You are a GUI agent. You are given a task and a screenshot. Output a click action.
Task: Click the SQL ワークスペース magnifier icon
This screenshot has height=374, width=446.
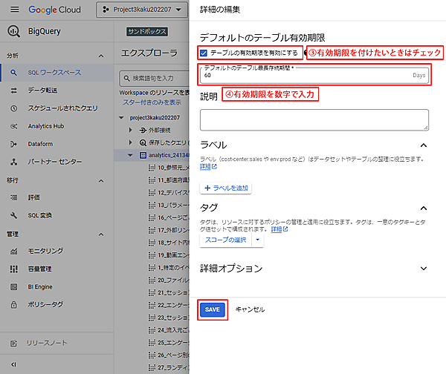pos(13,73)
